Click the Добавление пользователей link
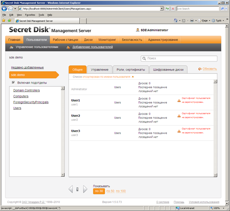Screen dimensions: 230x211 (x=92, y=47)
